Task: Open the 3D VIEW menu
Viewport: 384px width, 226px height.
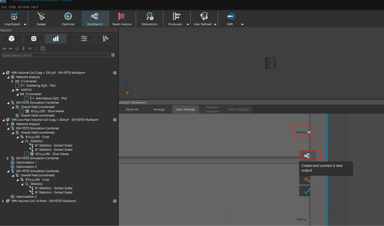Action: point(24,7)
